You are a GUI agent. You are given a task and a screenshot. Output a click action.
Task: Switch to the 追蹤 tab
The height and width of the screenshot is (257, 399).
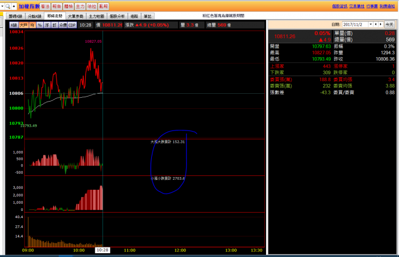[134, 16]
